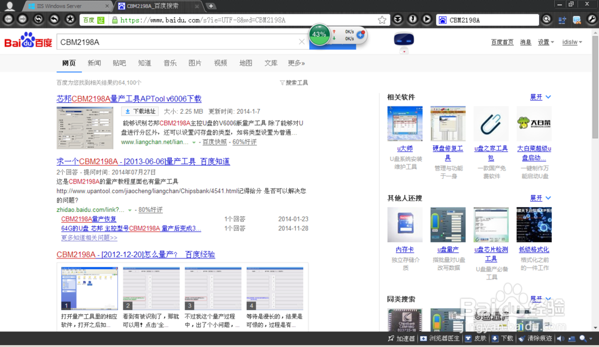
Task: Click the blue robot assistant icon
Action: coord(404,39)
